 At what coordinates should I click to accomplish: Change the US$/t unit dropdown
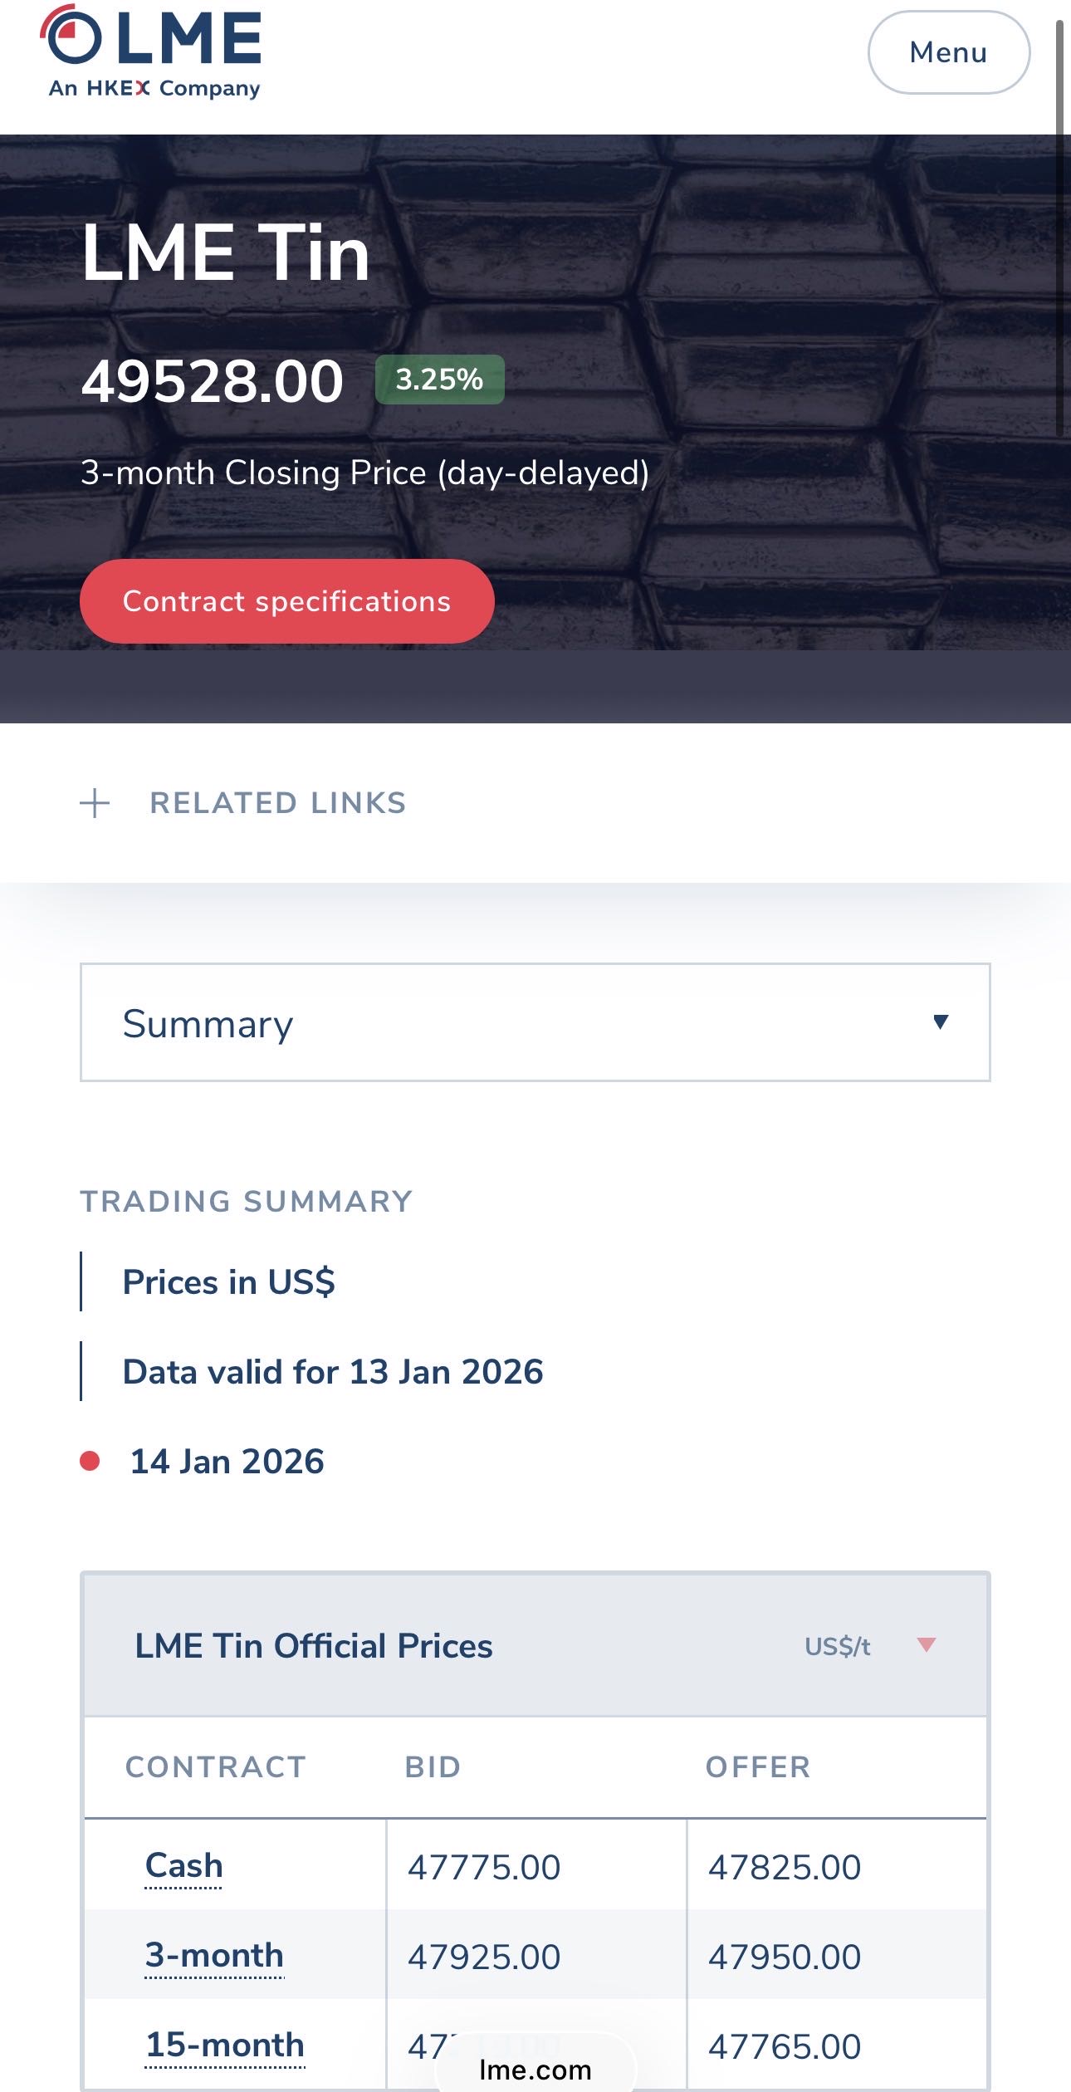(x=837, y=1646)
